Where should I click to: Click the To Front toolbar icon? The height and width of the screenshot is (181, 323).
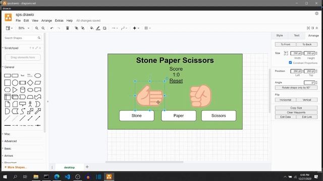(76, 28)
